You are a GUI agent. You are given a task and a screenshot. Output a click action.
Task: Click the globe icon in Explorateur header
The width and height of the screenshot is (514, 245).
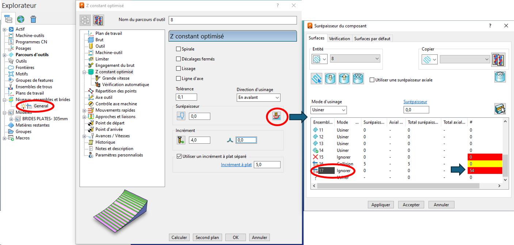pyautogui.click(x=21, y=19)
